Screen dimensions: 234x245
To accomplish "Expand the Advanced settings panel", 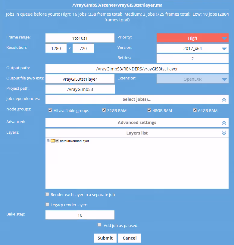I will click(137, 123).
